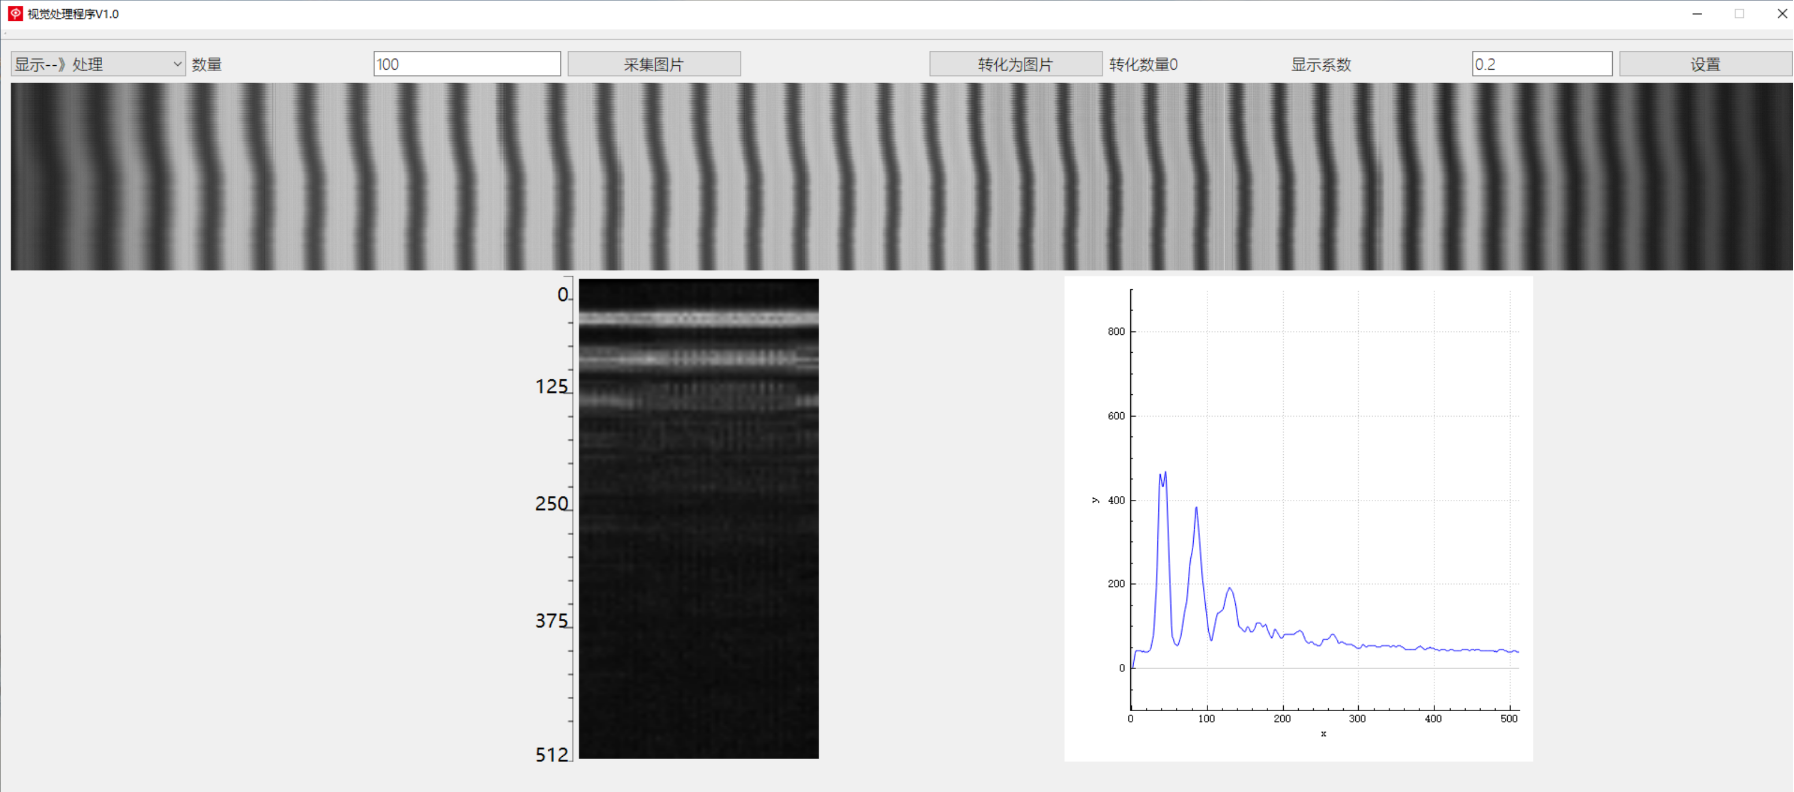Click the striped fringe image strip
Viewport: 1794px width, 792px height.
pyautogui.click(x=900, y=176)
